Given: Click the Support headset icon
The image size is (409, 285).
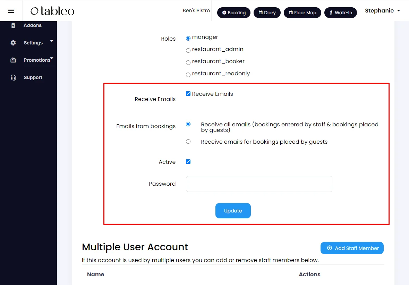Looking at the screenshot, I should (13, 77).
